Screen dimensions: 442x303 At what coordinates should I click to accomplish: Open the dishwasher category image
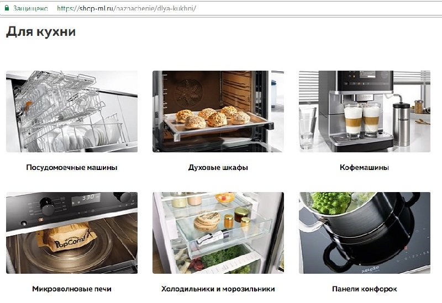pyautogui.click(x=72, y=111)
